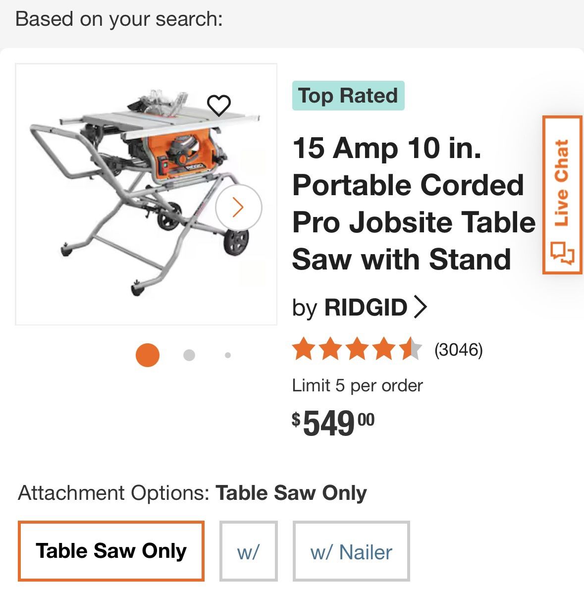Select the Table Saw Only option

[x=111, y=551]
